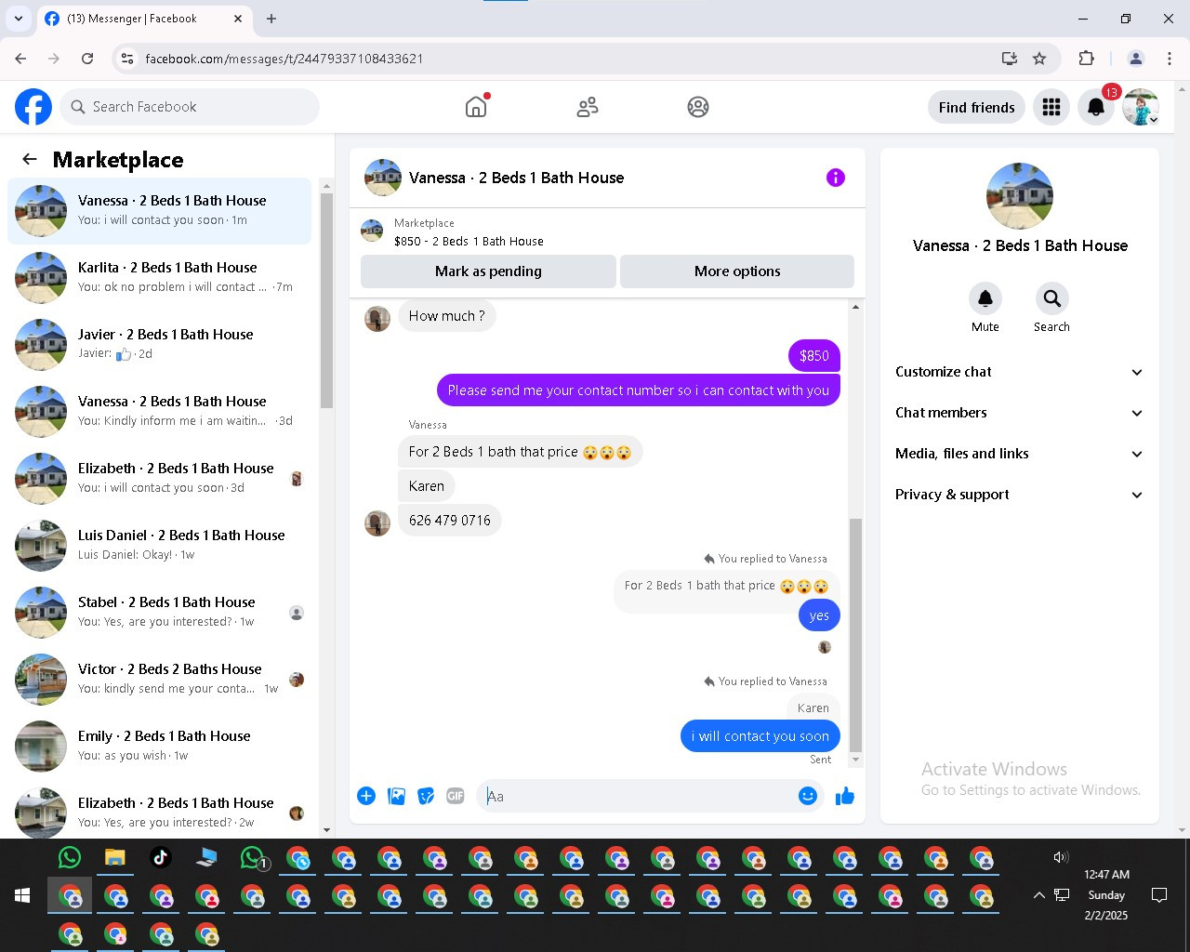Open Marketplace listing $850 2 Beds 1 Bath House
Screen dimensions: 1190x952
(x=469, y=232)
